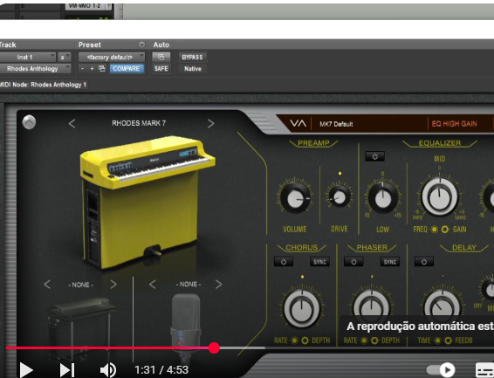Select the EQ Mid GAIN radio button
Viewport: 494px width, 378px height.
(x=445, y=230)
